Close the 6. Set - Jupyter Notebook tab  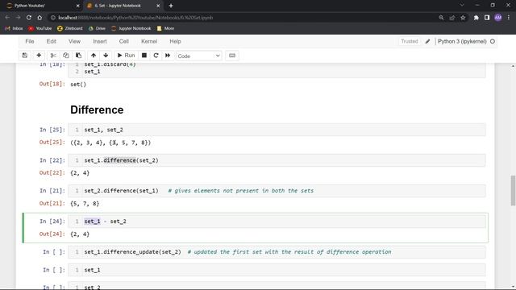pyautogui.click(x=158, y=6)
